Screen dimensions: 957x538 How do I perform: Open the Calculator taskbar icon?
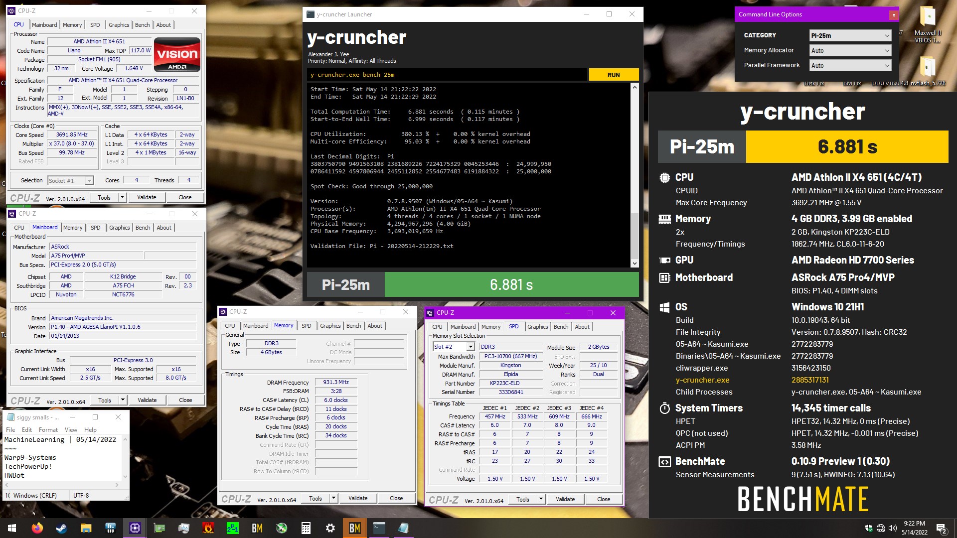pyautogui.click(x=306, y=528)
